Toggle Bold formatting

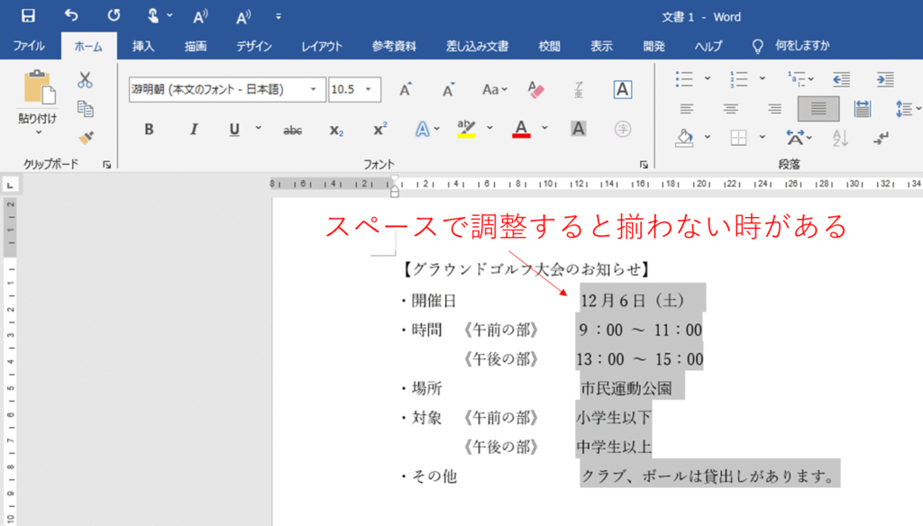pos(149,130)
